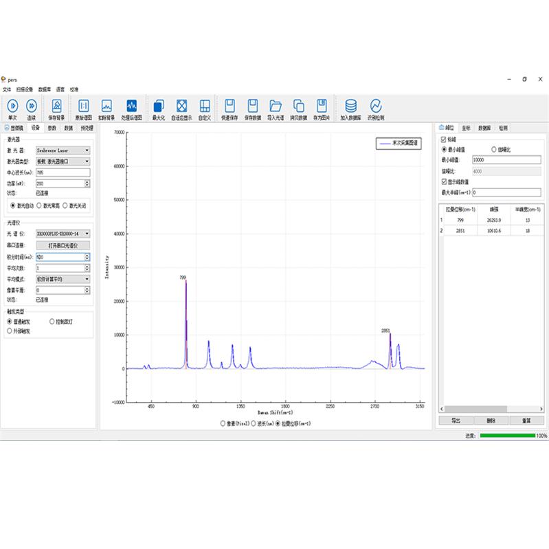Screen dimensions: 549x549
Task: Click the single acquisition (单次) icon
Action: point(12,106)
